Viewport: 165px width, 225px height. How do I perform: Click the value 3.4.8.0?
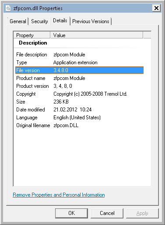click(61, 70)
